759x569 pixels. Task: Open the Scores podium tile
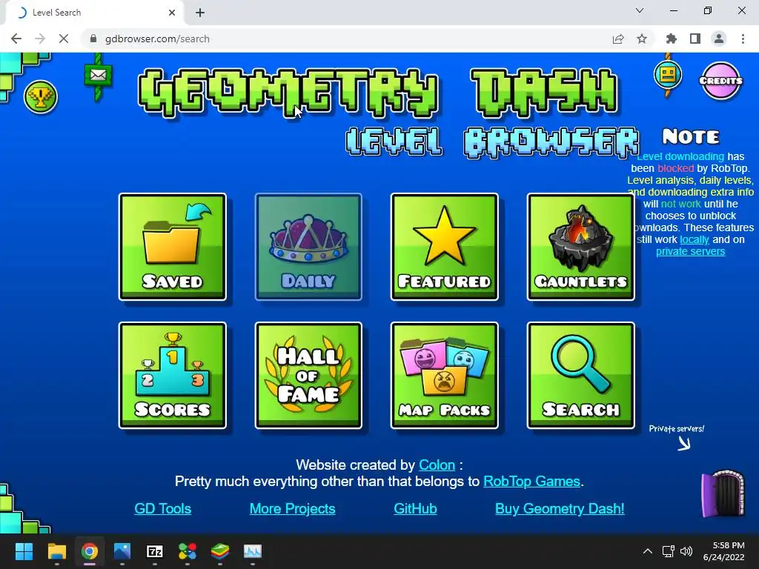(x=172, y=376)
